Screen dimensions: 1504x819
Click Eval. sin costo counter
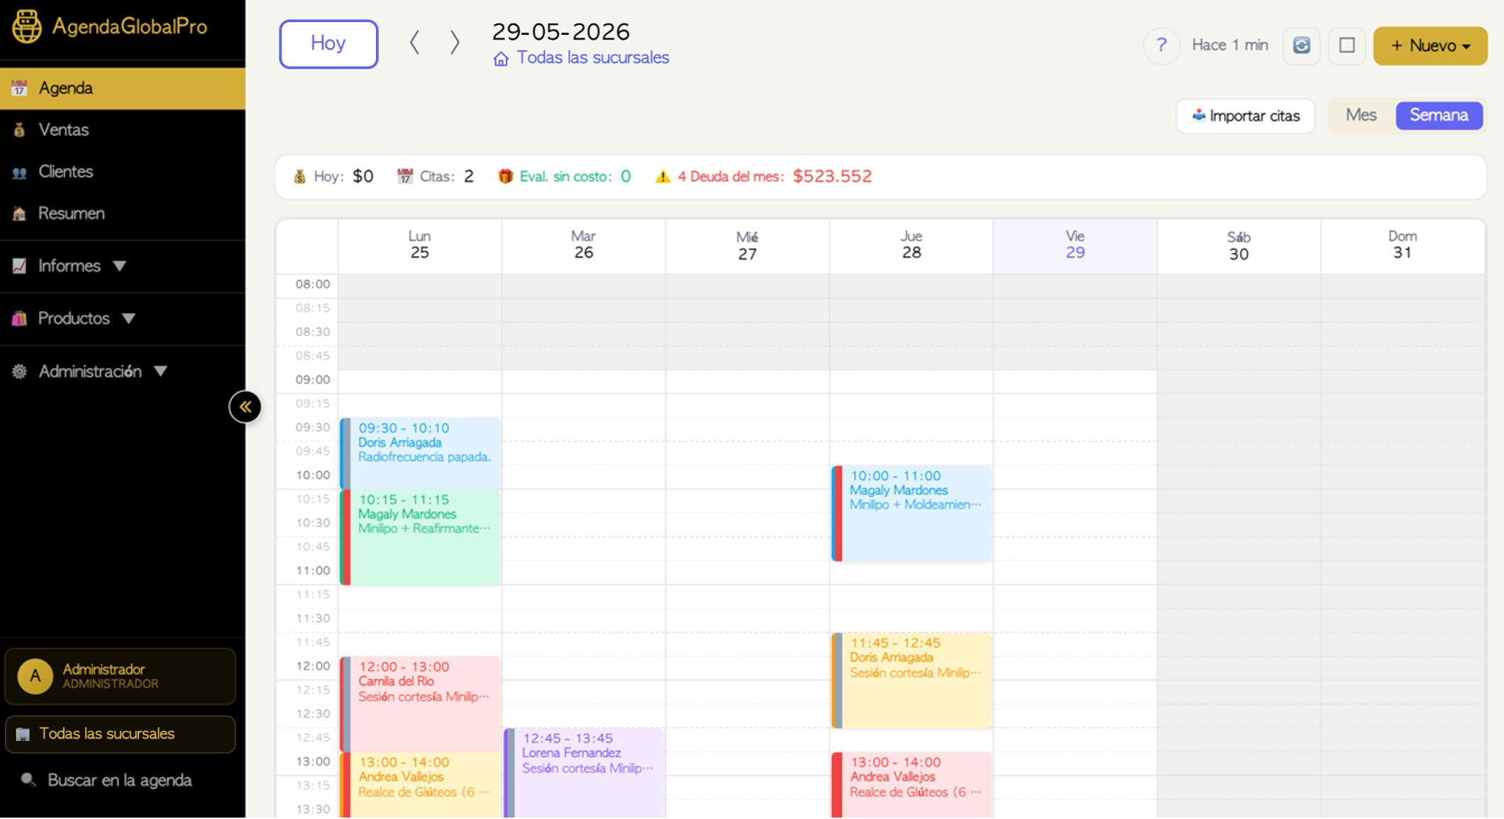[565, 177]
